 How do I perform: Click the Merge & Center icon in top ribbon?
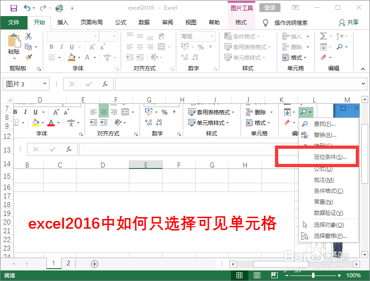point(162,47)
